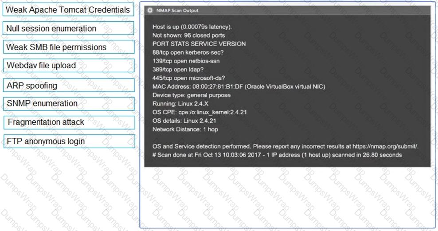Click the Scan done timestamp line
Screen dimensions: 438x231
click(277, 155)
